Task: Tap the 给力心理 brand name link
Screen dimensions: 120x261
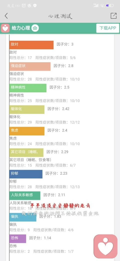Action: coord(21,28)
